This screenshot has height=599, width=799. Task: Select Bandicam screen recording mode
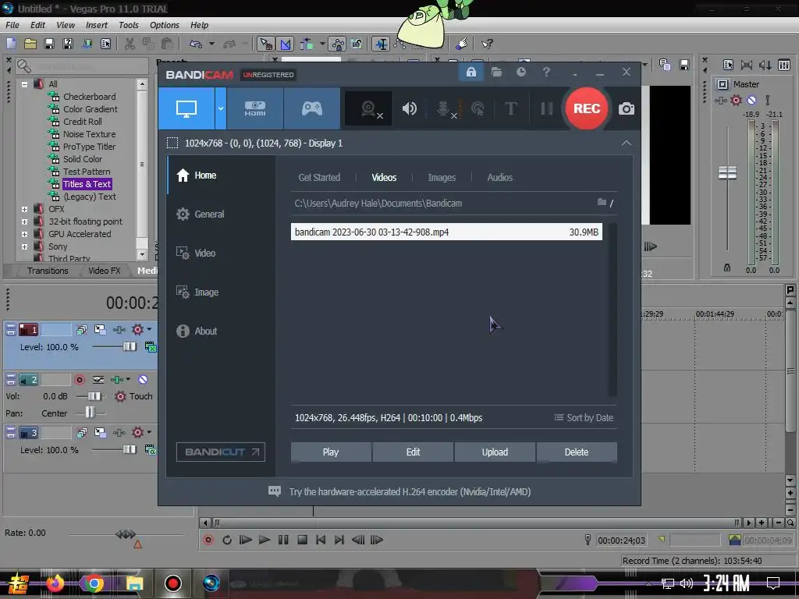click(186, 108)
